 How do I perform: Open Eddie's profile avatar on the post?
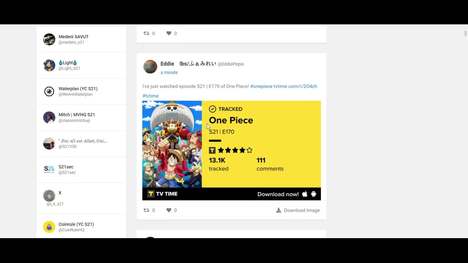[150, 67]
